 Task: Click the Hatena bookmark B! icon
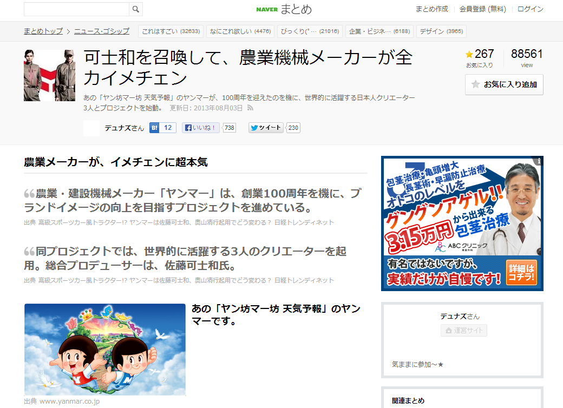tap(154, 128)
